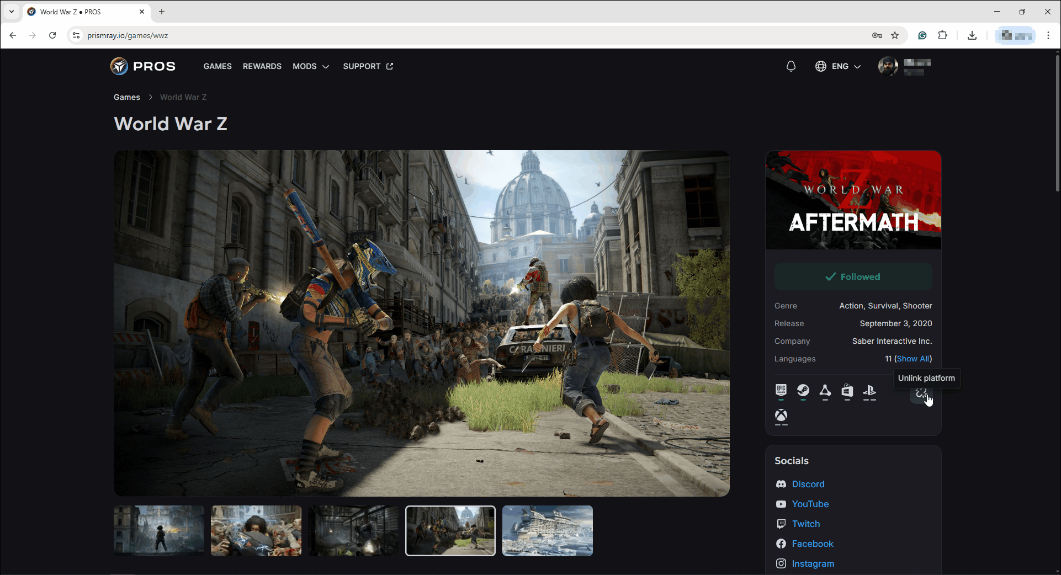Select the cruise ship screenshot thumbnail

(x=547, y=530)
